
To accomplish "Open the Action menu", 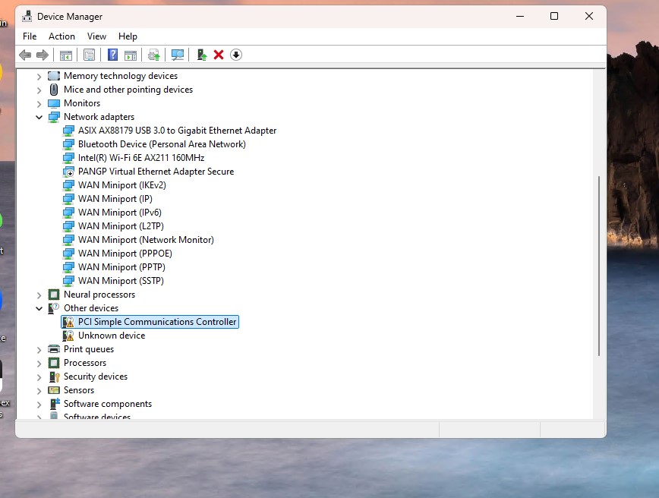I will 61,36.
